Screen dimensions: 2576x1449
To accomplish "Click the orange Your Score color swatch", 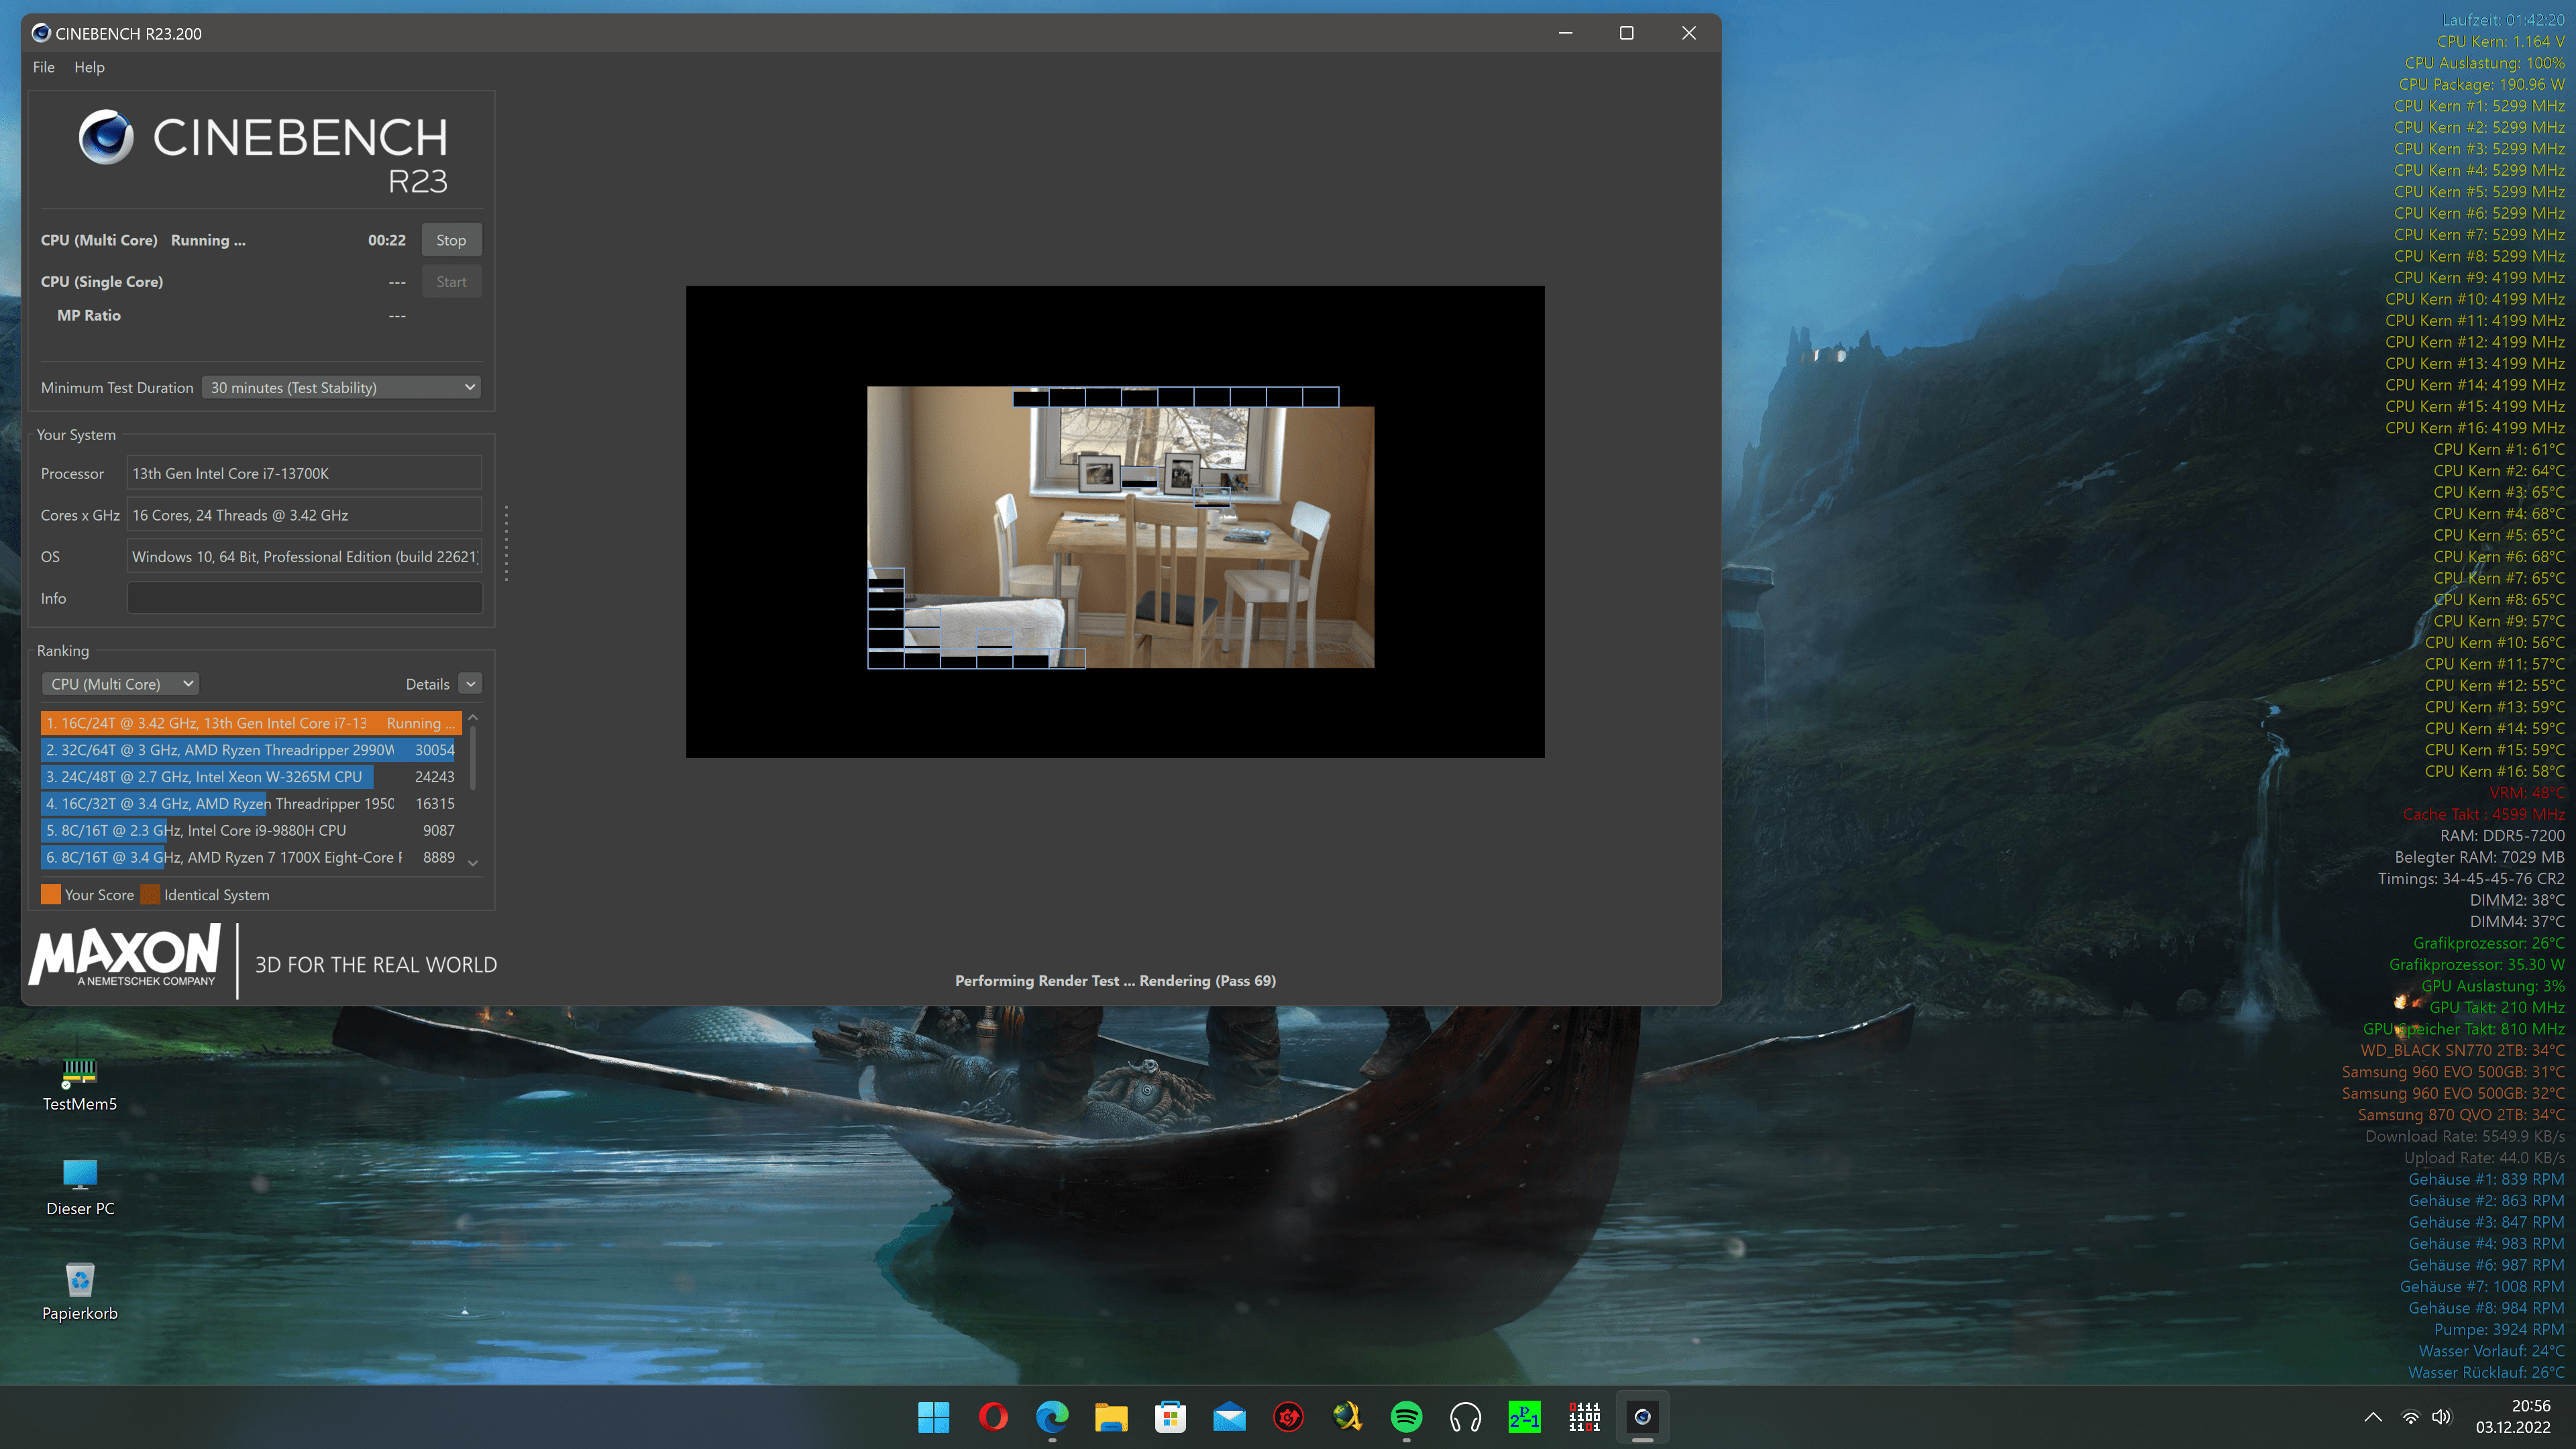I will coord(51,894).
